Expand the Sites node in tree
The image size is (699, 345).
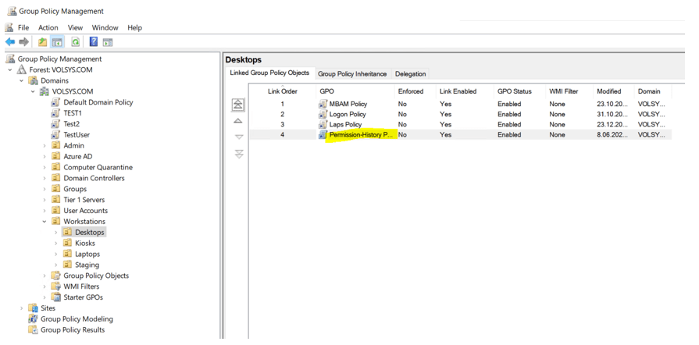pyautogui.click(x=22, y=308)
